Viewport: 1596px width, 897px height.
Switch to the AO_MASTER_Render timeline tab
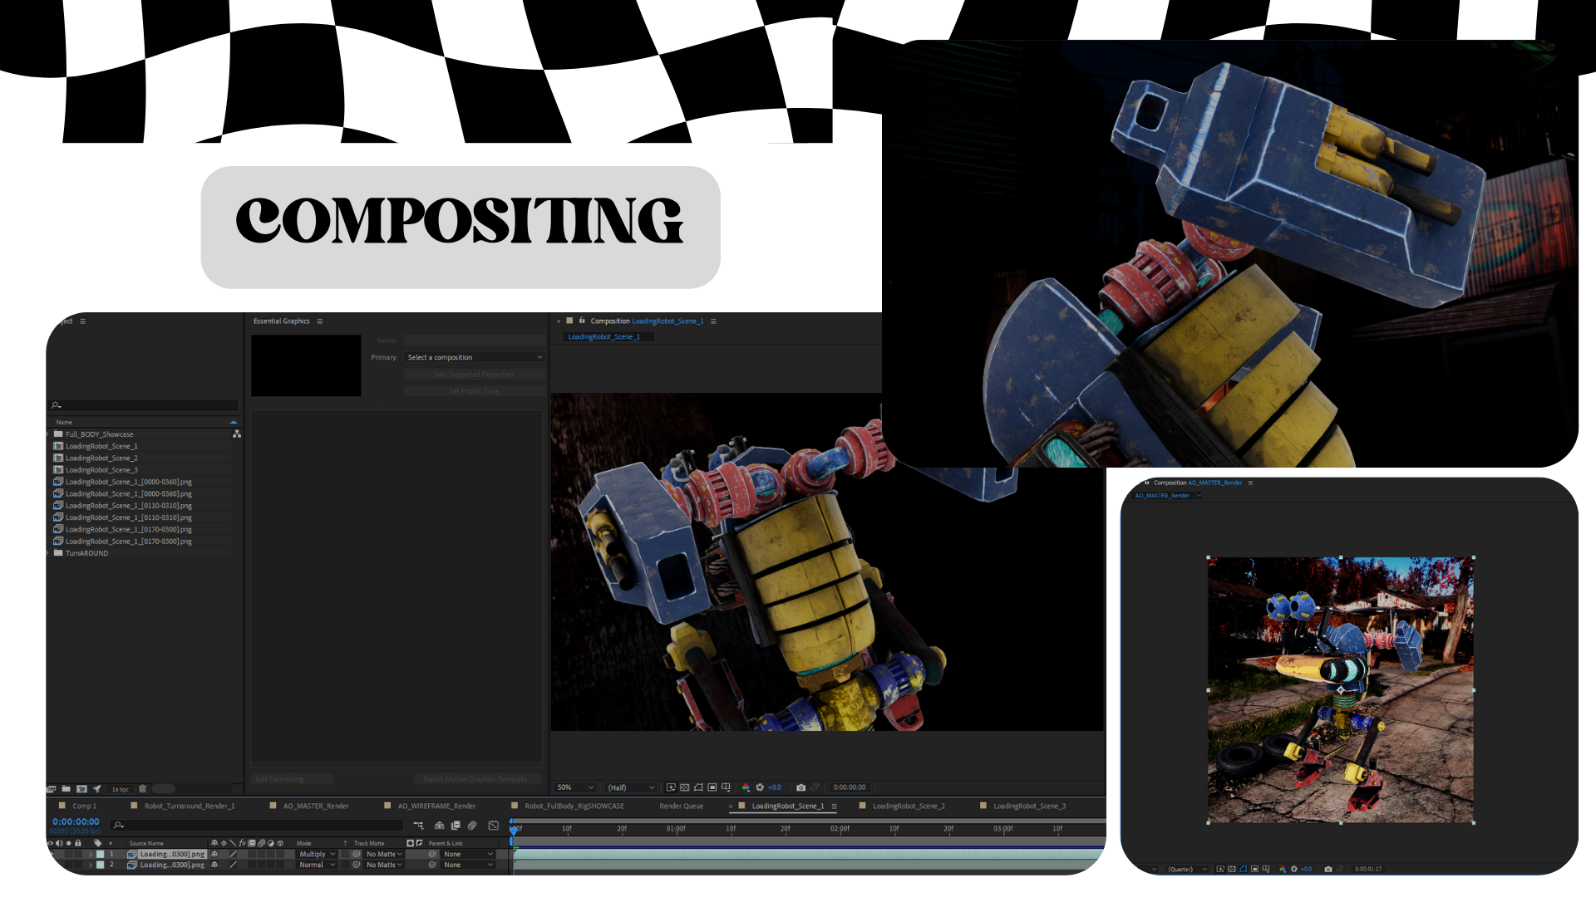point(316,806)
